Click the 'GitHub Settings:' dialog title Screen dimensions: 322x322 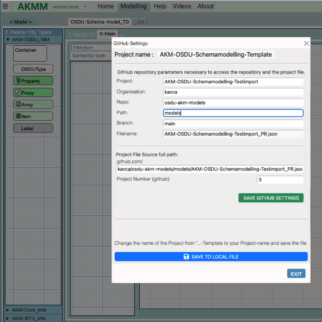click(131, 44)
